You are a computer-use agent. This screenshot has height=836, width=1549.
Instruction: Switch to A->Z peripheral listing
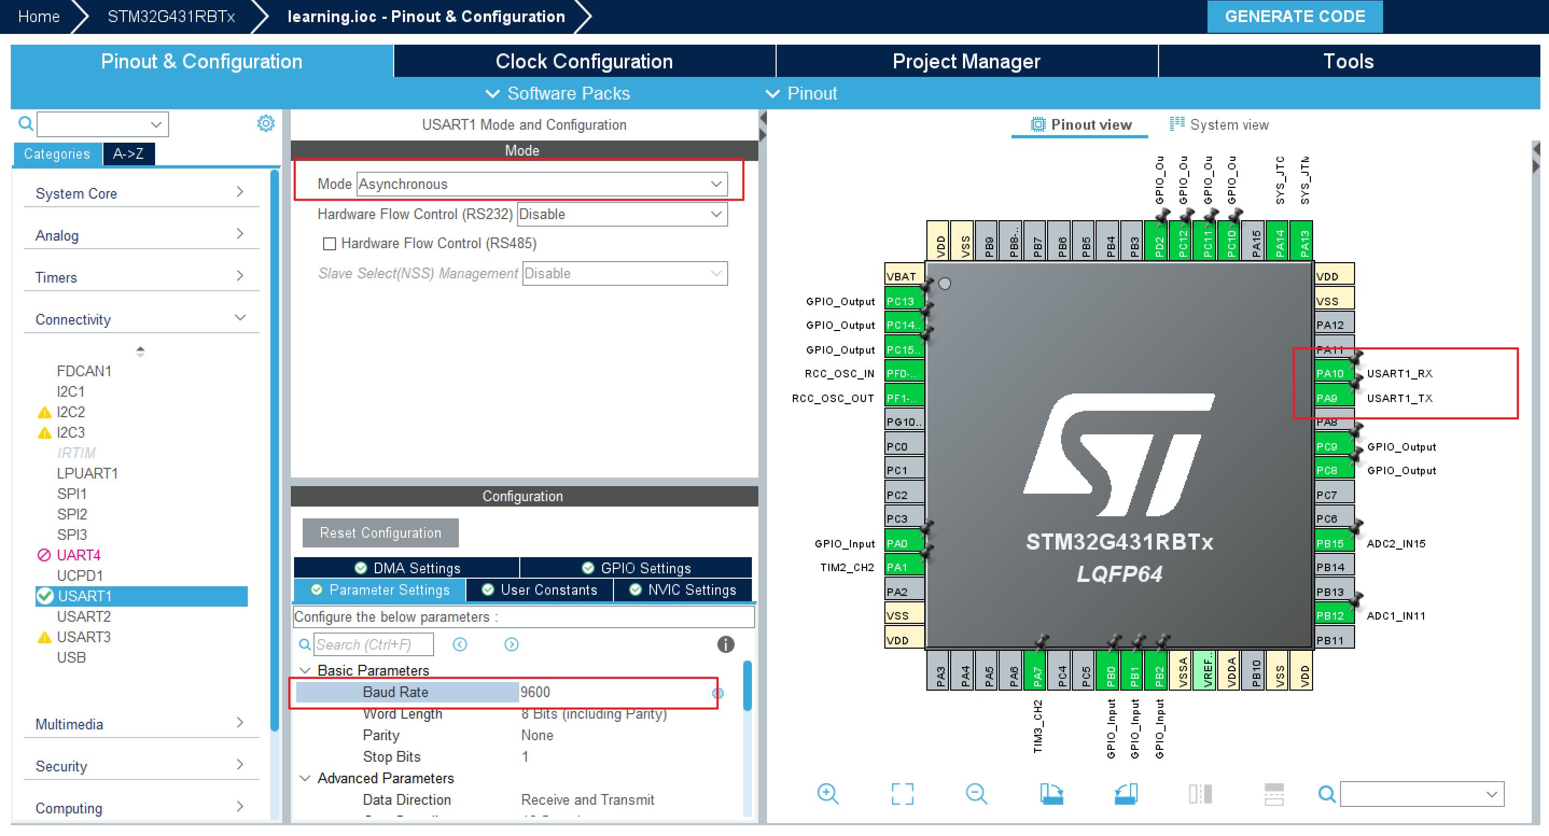coord(128,154)
